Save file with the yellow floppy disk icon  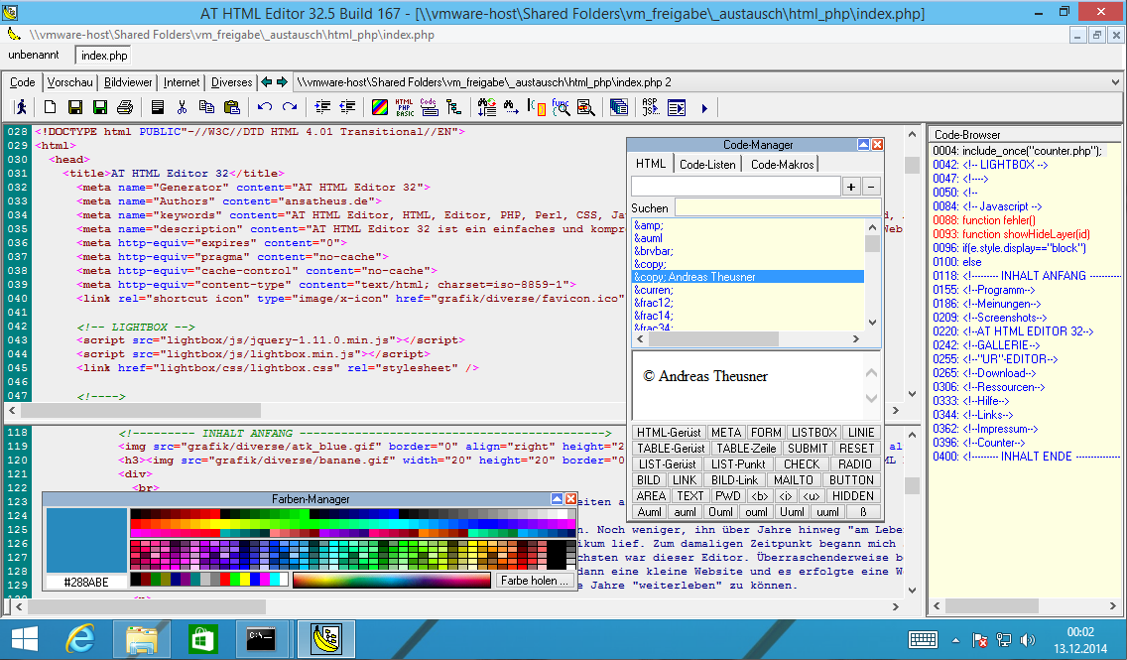[74, 108]
